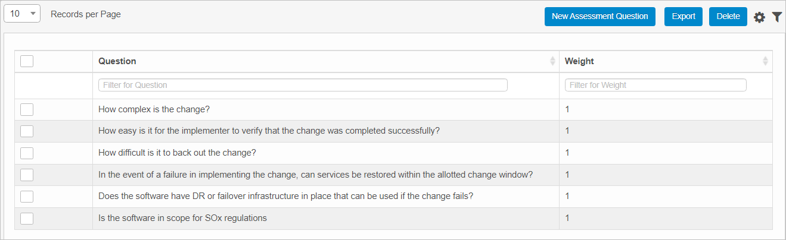Viewport: 786px width, 240px height.
Task: Focus the Filter for Question field
Action: [303, 85]
